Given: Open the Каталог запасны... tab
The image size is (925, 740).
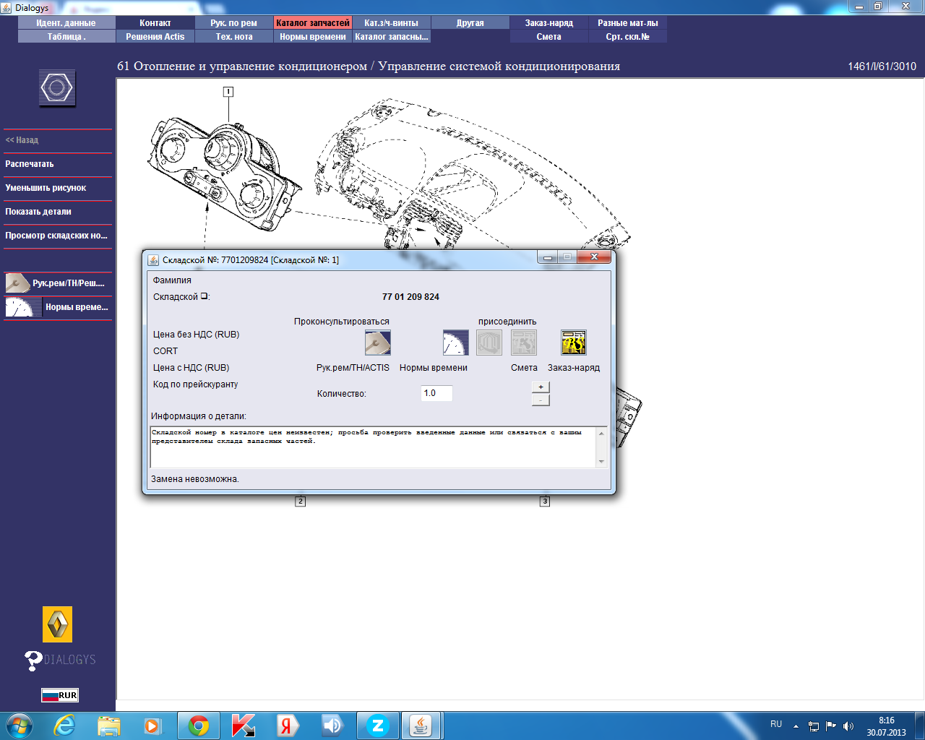Looking at the screenshot, I should tap(392, 37).
